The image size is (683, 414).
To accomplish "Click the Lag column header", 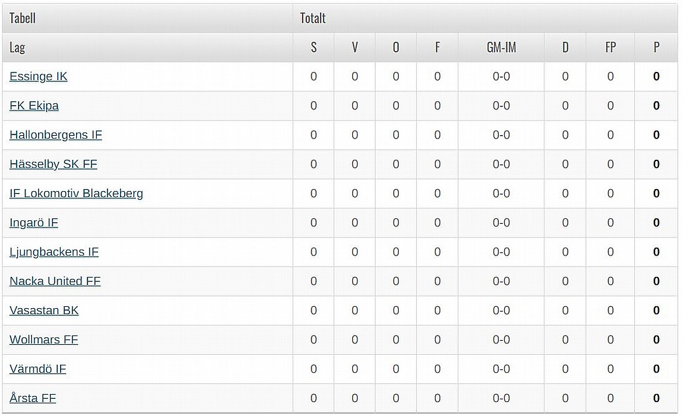I will click(x=17, y=47).
